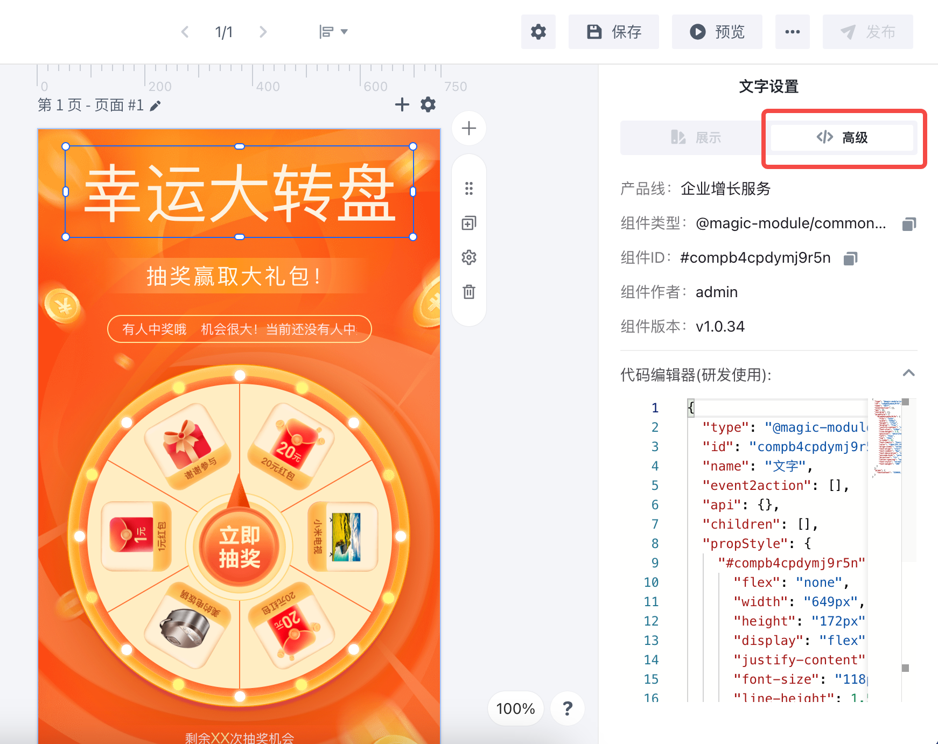This screenshot has height=744, width=938.
Task: Edit page name pencil icon
Action: pyautogui.click(x=155, y=106)
